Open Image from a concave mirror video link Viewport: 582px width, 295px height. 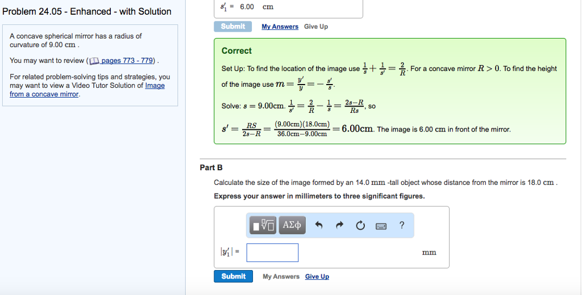click(x=87, y=90)
